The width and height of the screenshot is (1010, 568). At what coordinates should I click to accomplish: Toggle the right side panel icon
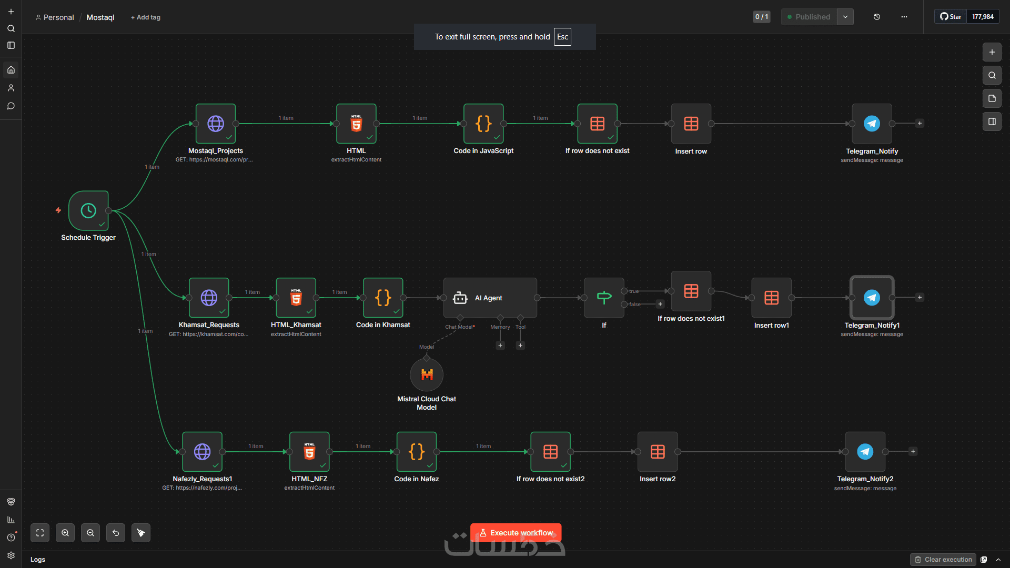click(992, 121)
